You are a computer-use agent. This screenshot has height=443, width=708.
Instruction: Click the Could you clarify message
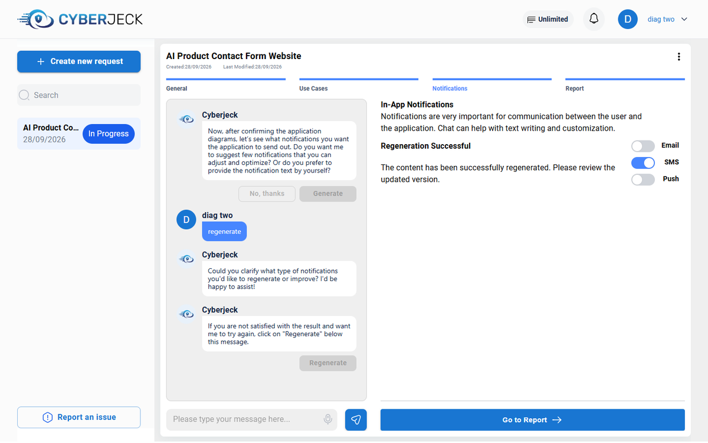pos(279,279)
